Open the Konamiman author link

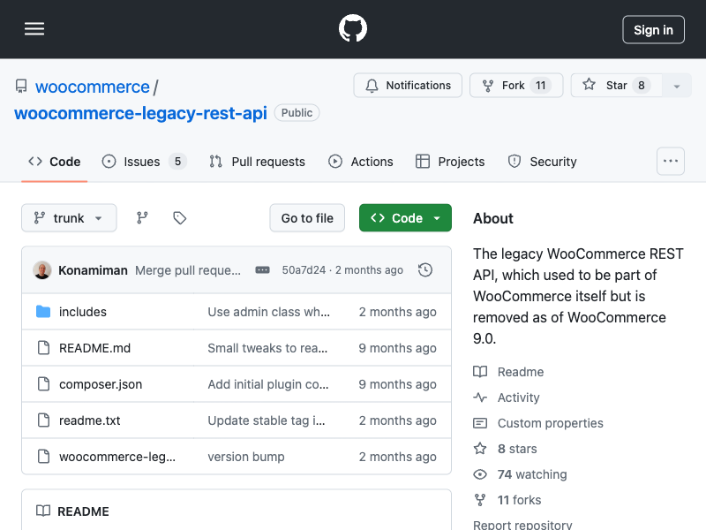click(93, 270)
